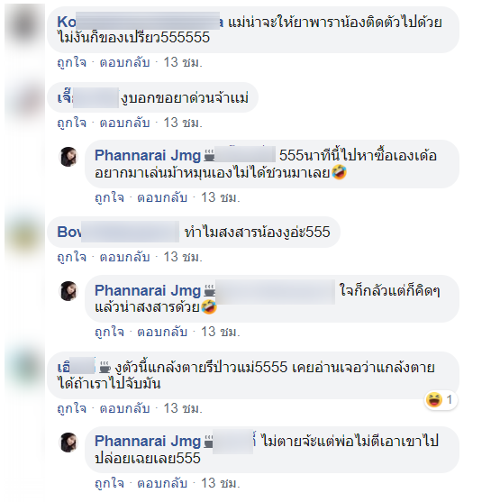491x502 pixels.
Task: Like the comment about ขอยาด่วน
Action: (x=72, y=123)
